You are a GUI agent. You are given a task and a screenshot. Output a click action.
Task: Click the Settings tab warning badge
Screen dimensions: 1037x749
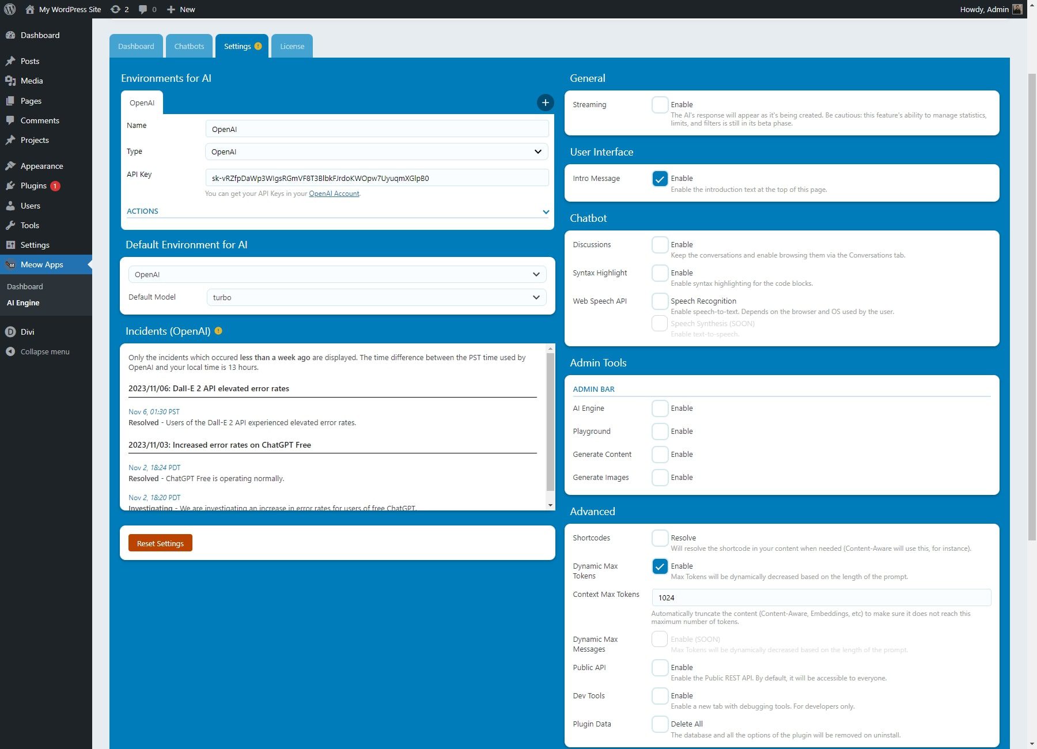pos(258,46)
